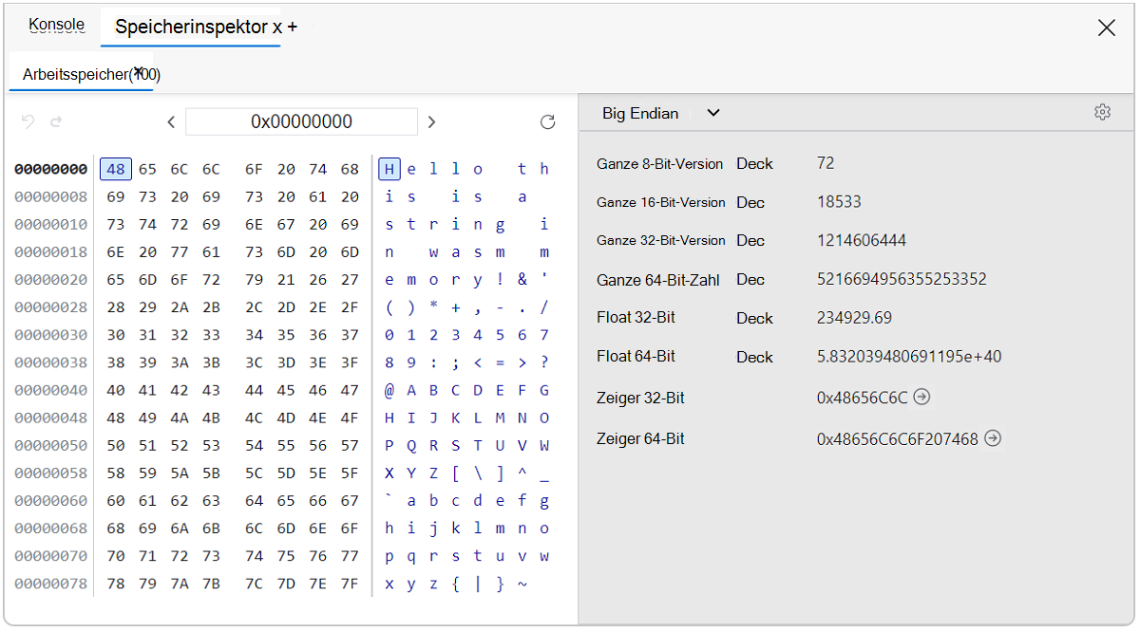
Task: Click the address field 0x00000000
Action: [301, 121]
